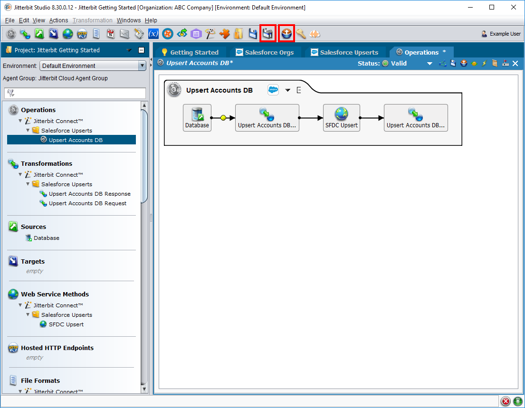Collapse Jitterbit Connect node under Transformations

point(20,175)
